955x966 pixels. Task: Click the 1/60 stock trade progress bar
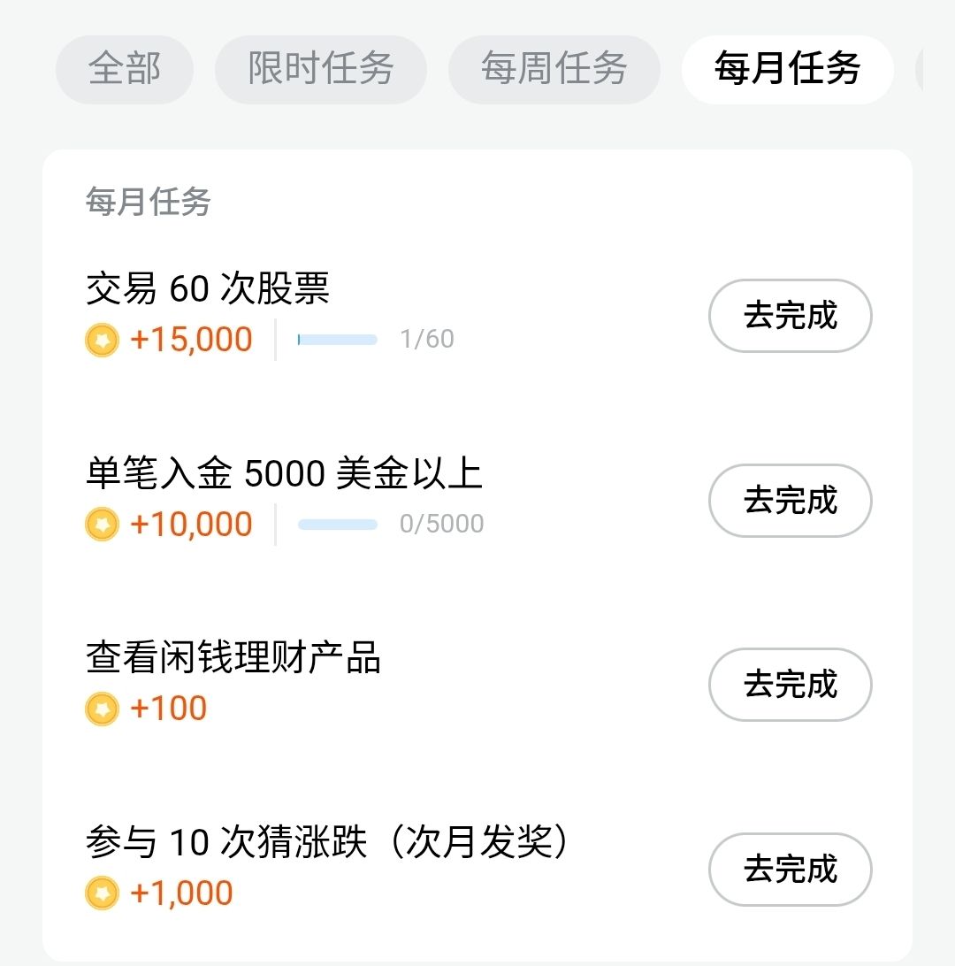coord(337,340)
